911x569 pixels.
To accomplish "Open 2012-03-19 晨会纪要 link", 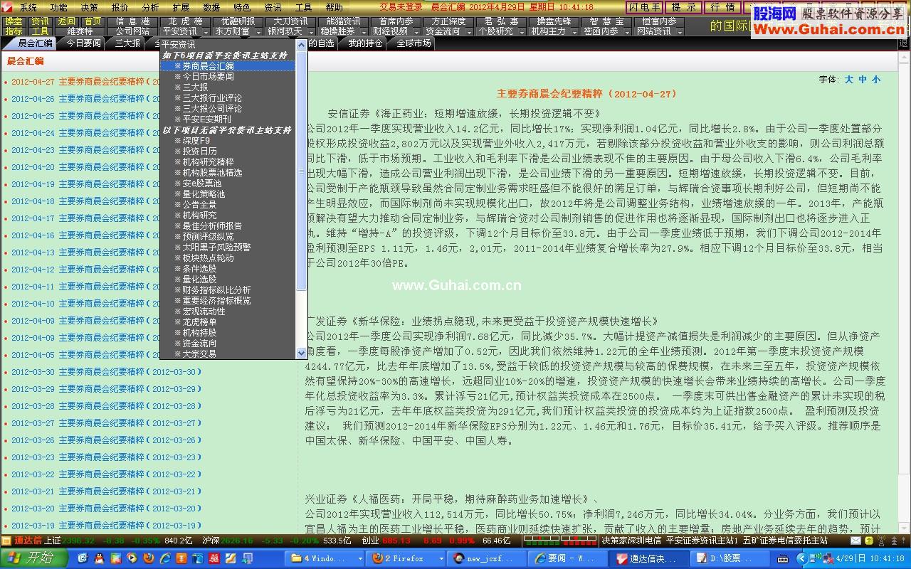I will point(106,526).
